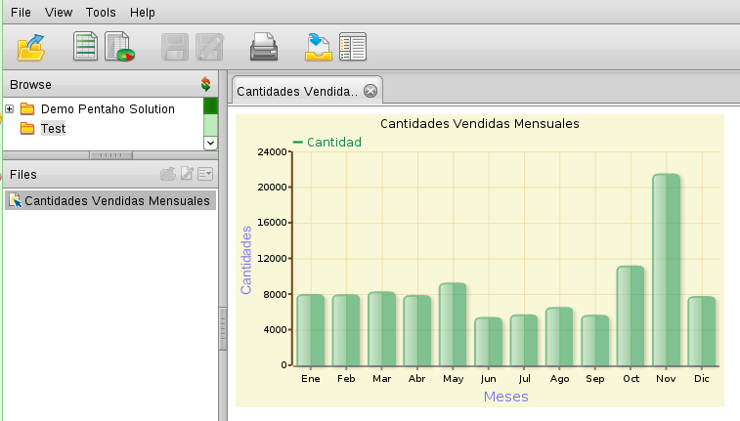Click the Save floppy disk icon

click(175, 47)
